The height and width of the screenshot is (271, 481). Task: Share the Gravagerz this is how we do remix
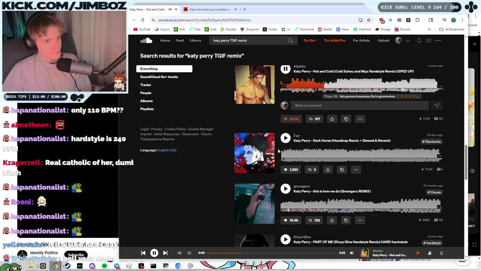[x=332, y=220]
